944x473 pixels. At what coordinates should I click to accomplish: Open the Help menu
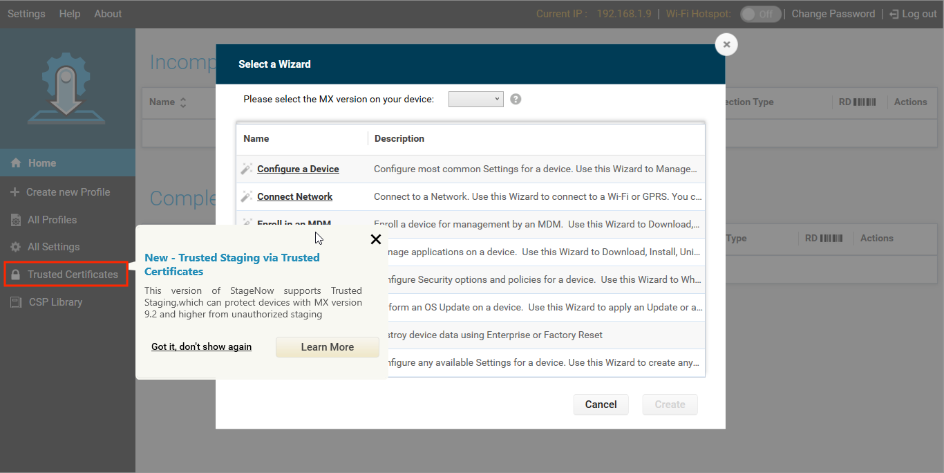(70, 14)
